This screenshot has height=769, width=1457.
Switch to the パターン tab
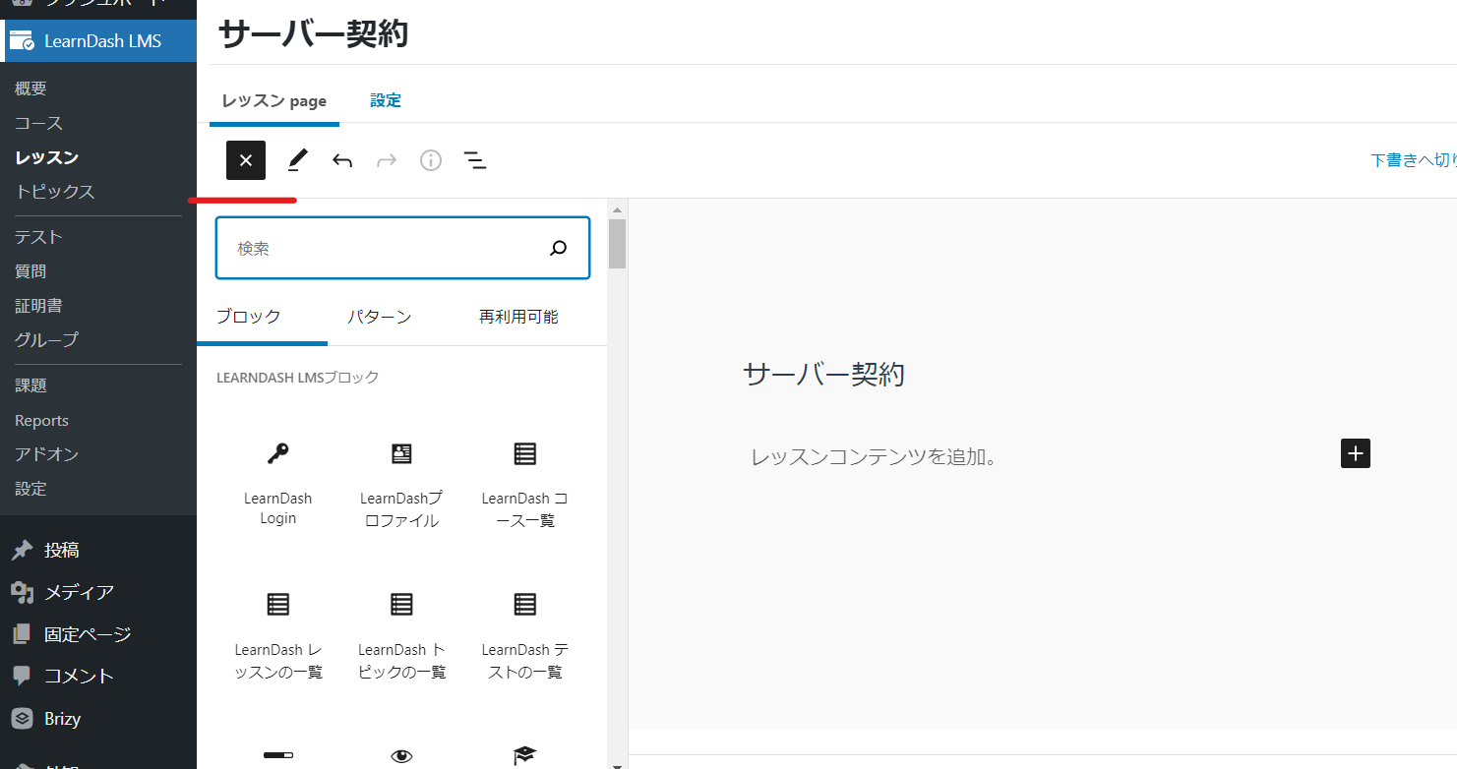click(379, 317)
